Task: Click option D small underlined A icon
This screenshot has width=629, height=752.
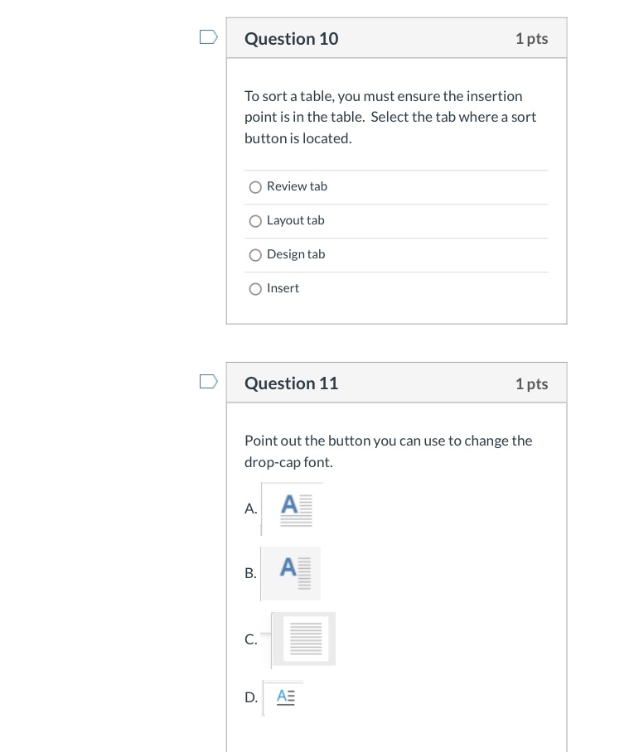Action: coord(283,697)
